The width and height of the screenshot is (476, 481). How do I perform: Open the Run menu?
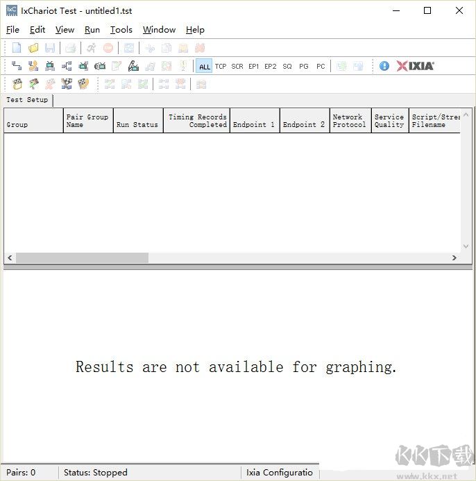click(92, 30)
